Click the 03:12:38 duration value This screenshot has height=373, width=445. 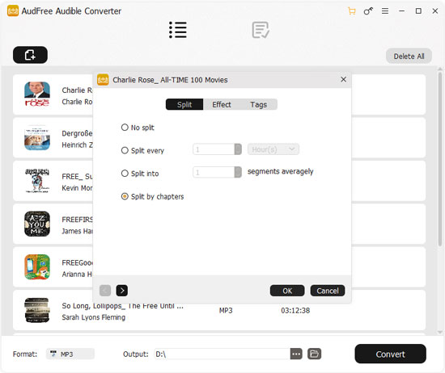(x=295, y=311)
